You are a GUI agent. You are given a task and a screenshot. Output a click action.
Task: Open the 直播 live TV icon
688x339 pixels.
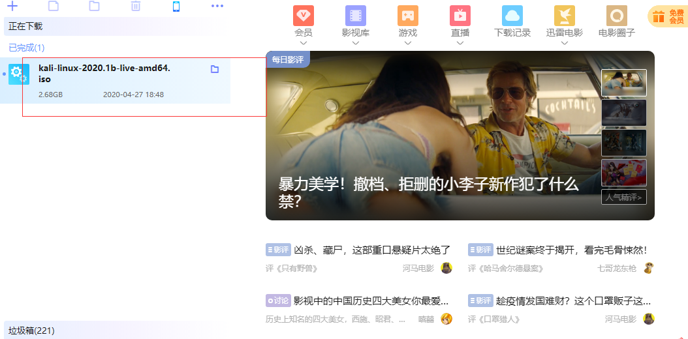460,16
